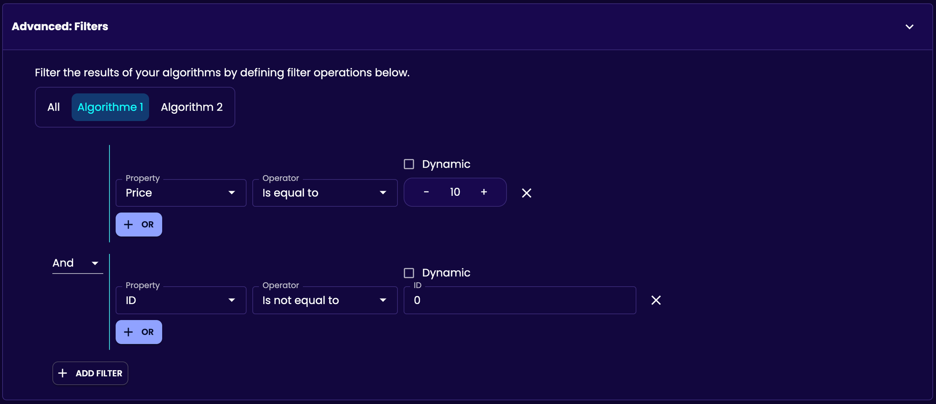The height and width of the screenshot is (404, 936).
Task: Click the 'Is equal to' dropdown arrow
Action: [x=383, y=193]
